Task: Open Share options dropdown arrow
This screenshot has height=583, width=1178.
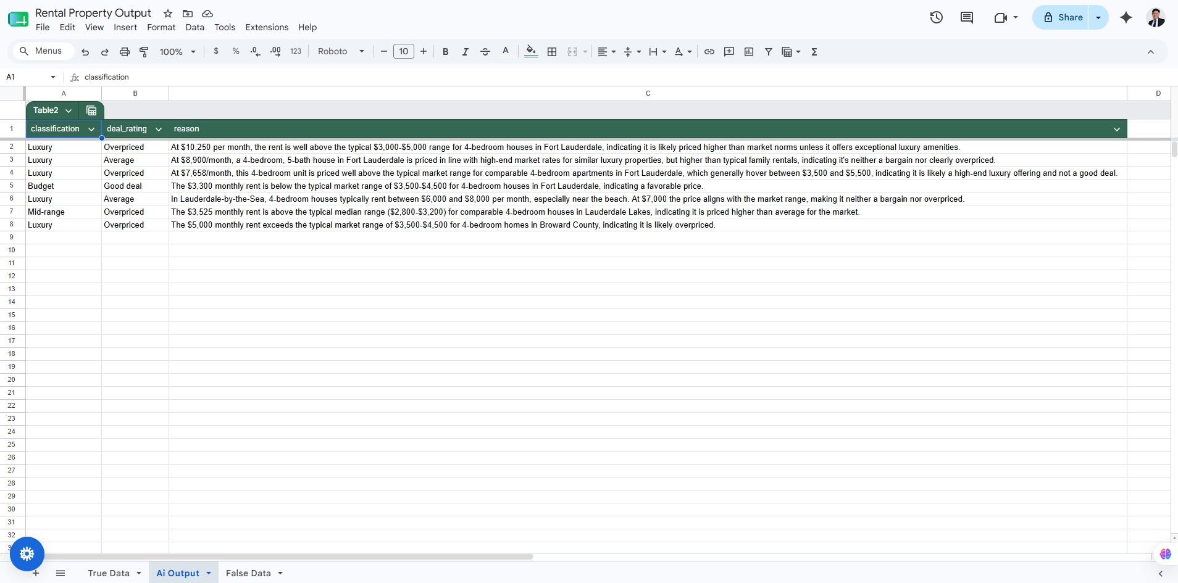Action: [1098, 17]
